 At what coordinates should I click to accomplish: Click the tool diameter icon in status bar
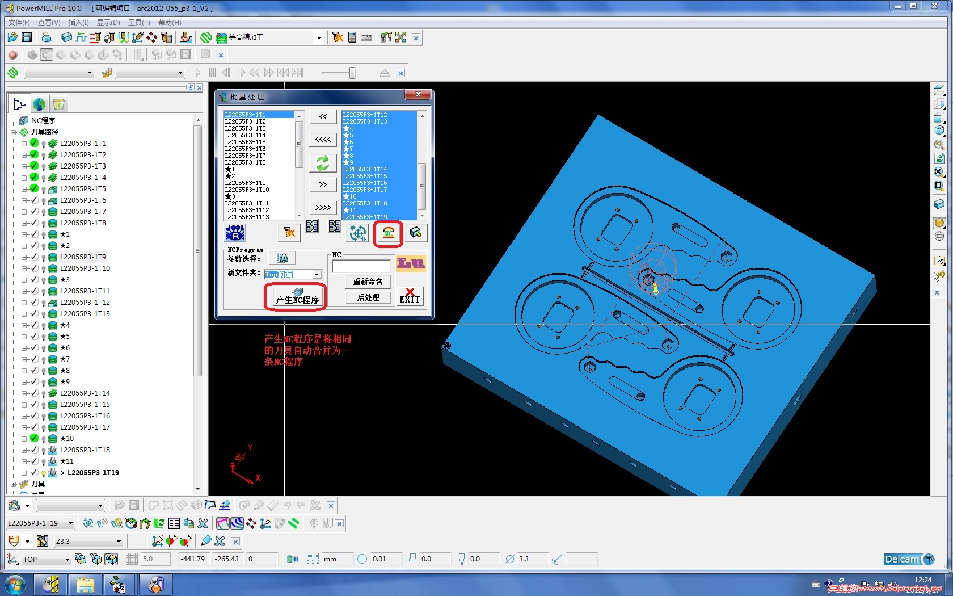[509, 559]
